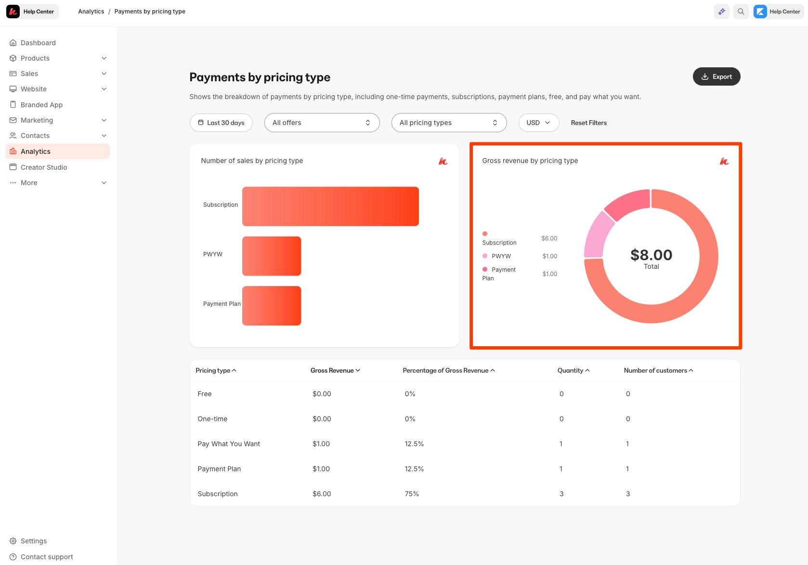Click the Payment Plan legend marker
This screenshot has height=565, width=808.
485,270
